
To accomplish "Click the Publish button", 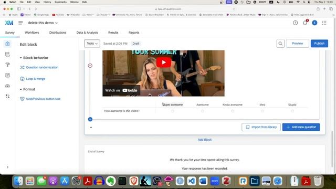I will pos(319,44).
